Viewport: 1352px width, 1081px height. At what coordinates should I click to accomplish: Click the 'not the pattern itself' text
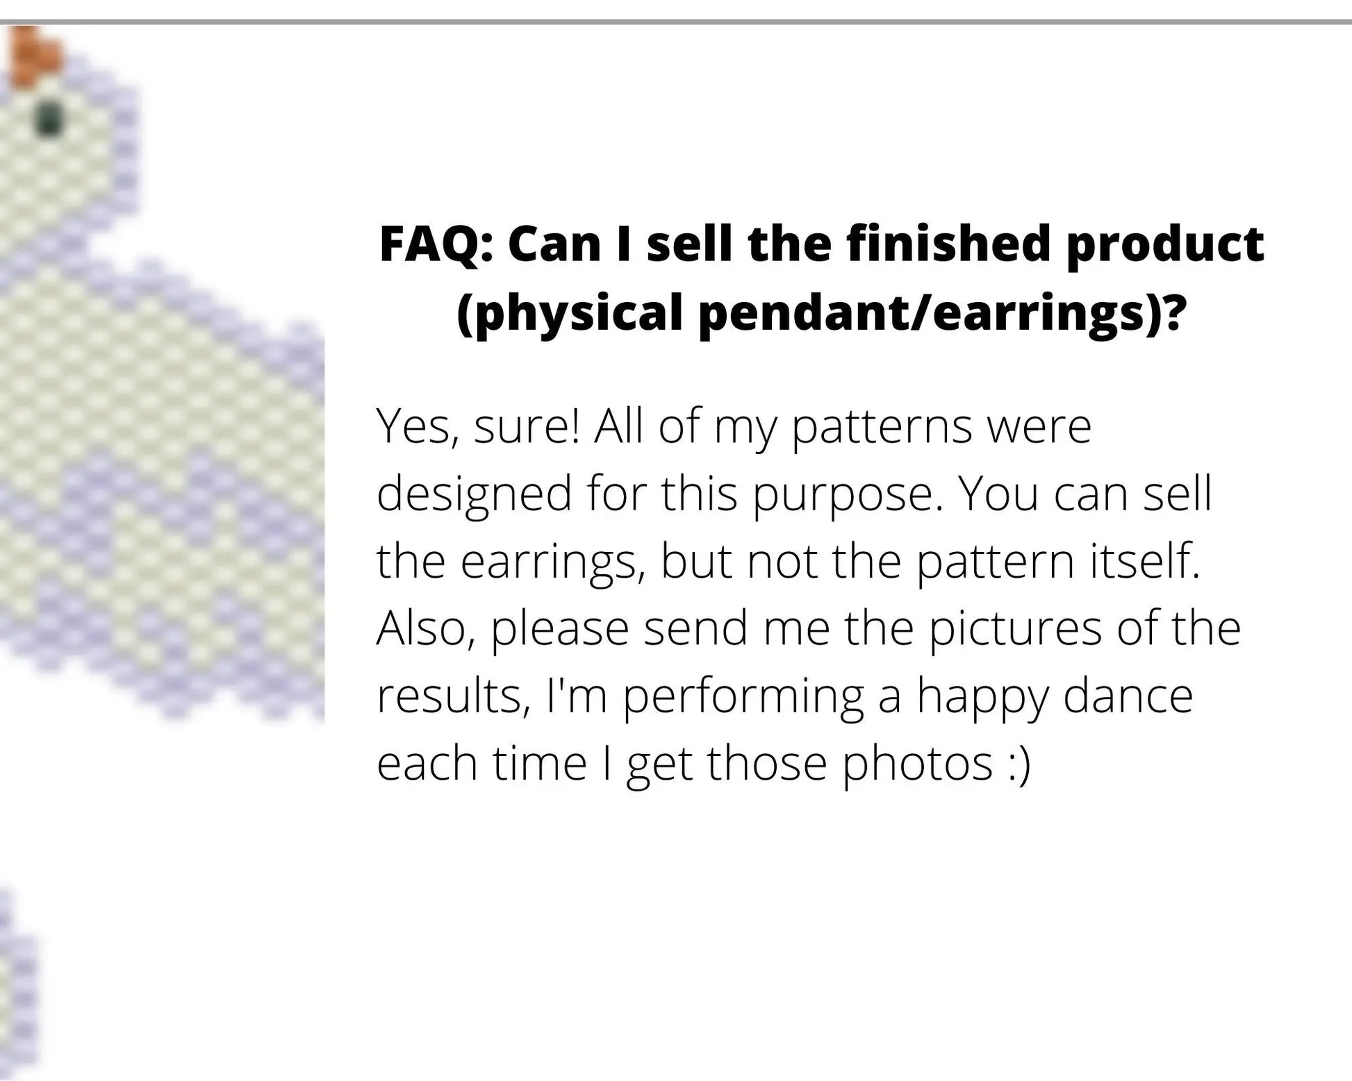click(973, 561)
